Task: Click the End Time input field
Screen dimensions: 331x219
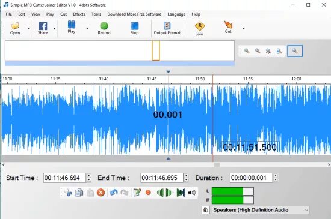Action: click(162, 178)
